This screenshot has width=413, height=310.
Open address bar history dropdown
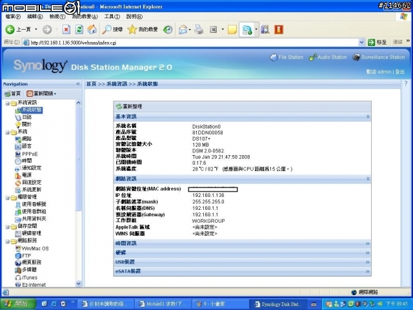[x=361, y=42]
